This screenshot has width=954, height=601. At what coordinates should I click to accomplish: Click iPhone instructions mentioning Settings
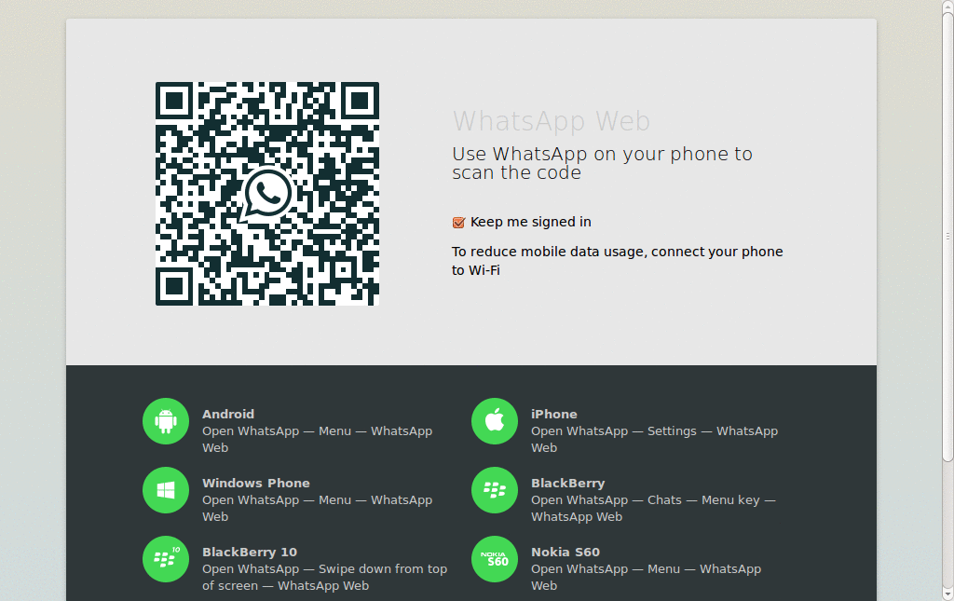click(x=654, y=439)
